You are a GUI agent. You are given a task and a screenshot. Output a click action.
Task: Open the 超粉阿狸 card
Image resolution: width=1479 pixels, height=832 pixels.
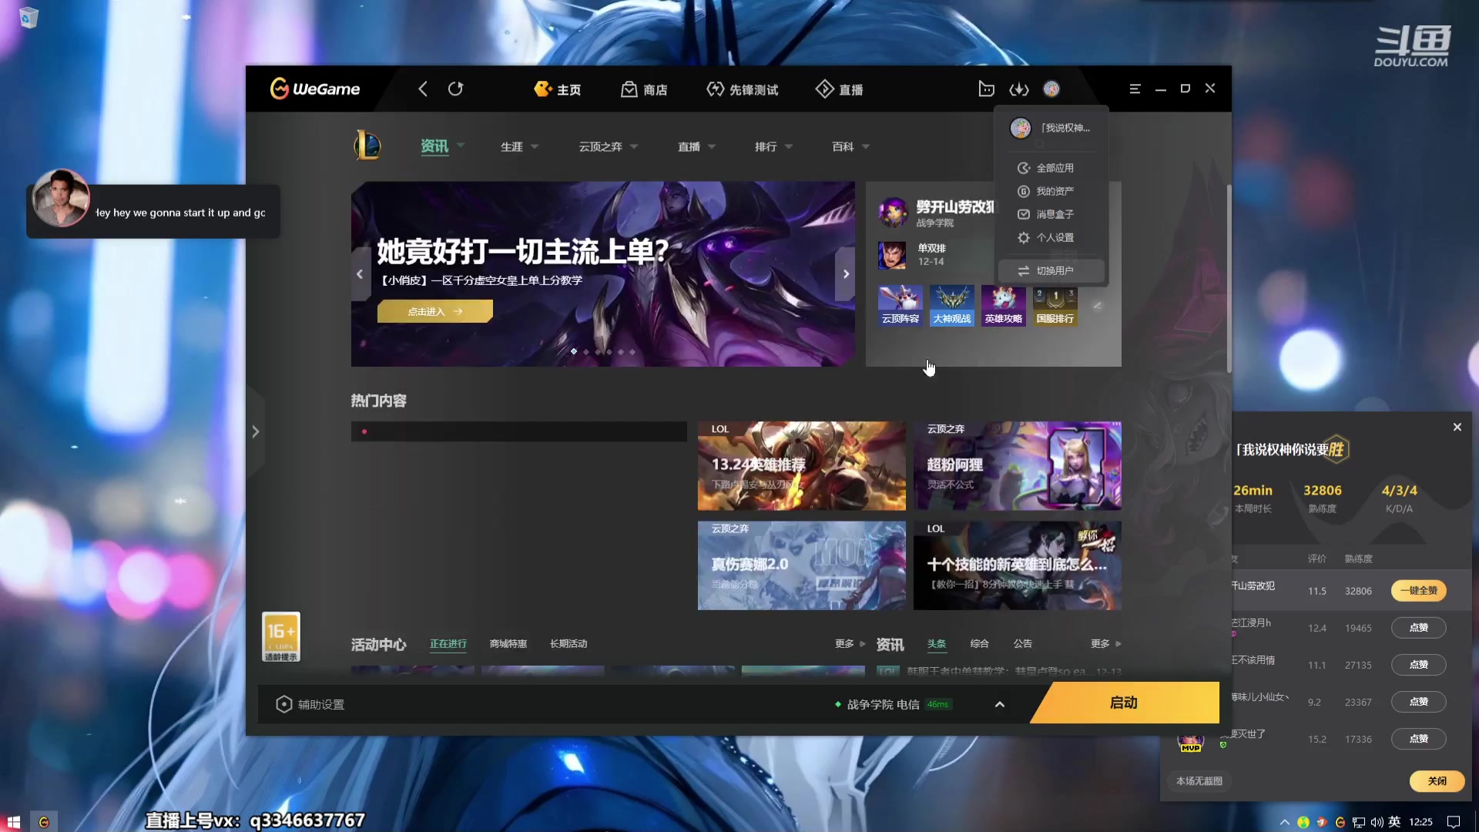1017,465
